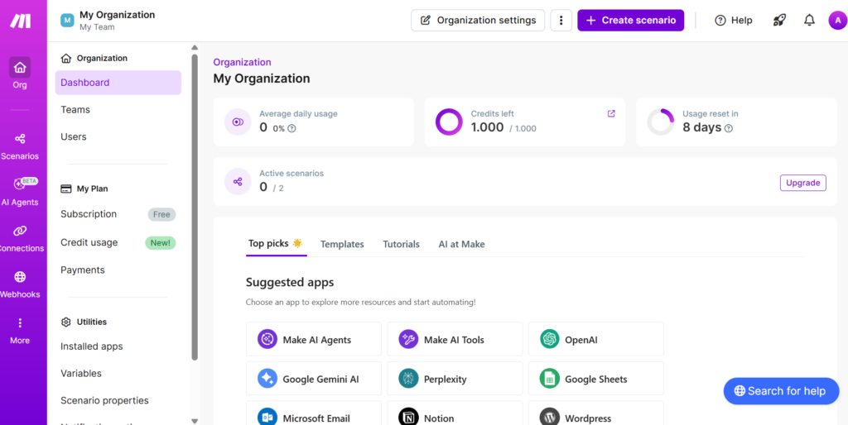Image resolution: width=848 pixels, height=425 pixels.
Task: Switch to the Templates tab
Action: (x=342, y=244)
